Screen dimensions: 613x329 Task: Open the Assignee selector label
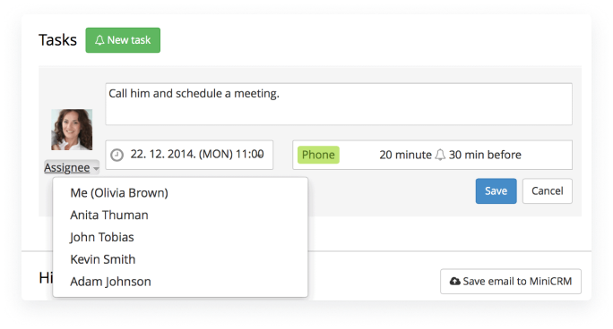67,167
